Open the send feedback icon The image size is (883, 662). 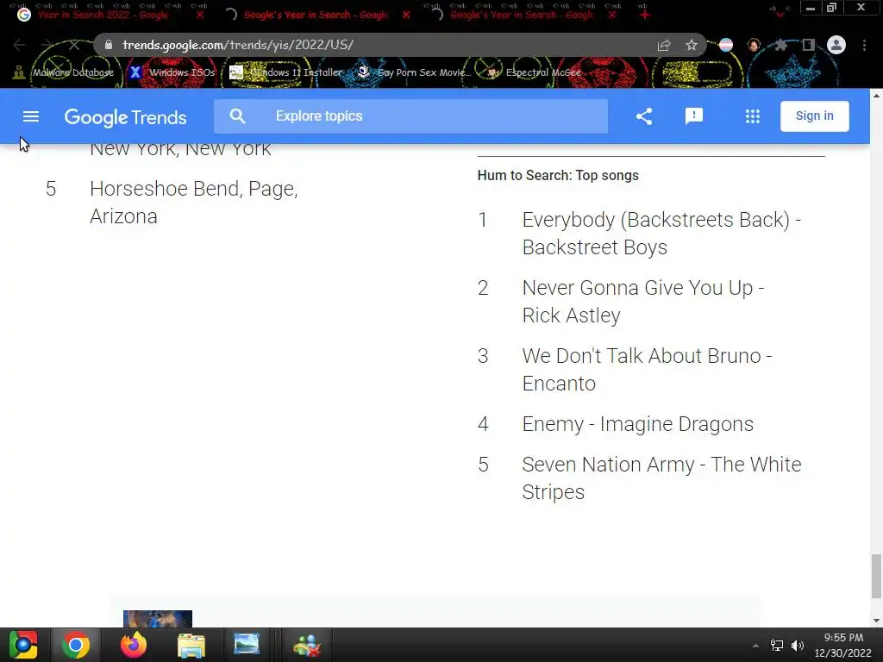coord(694,116)
